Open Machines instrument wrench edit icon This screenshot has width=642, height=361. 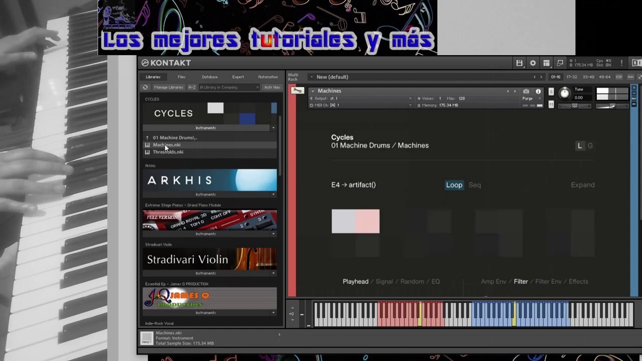pyautogui.click(x=297, y=91)
